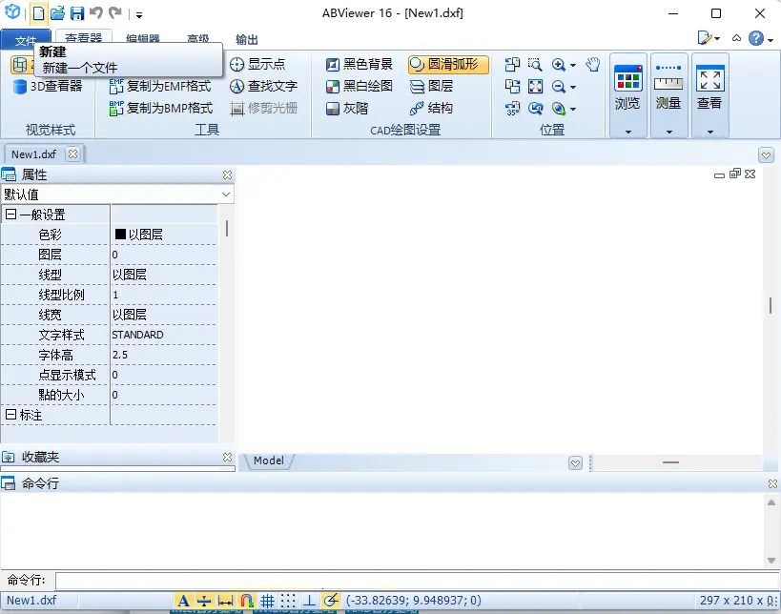Open the 文件 menu
The width and height of the screenshot is (781, 614).
click(26, 40)
